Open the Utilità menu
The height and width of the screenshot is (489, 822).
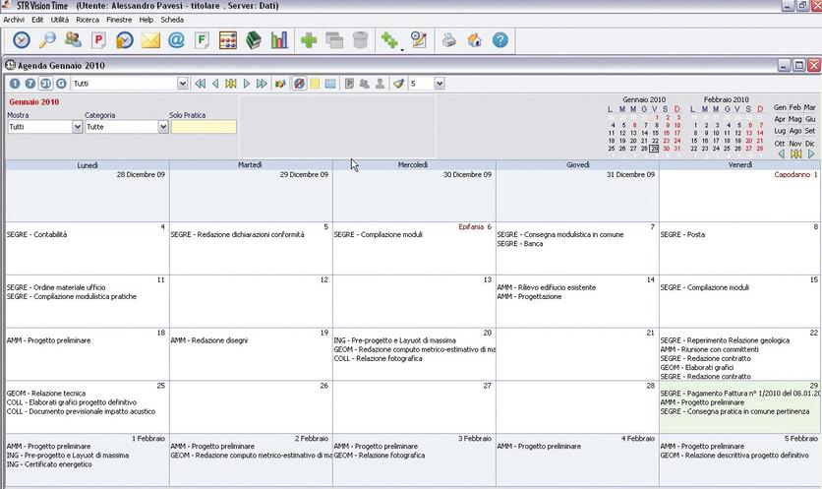point(60,19)
